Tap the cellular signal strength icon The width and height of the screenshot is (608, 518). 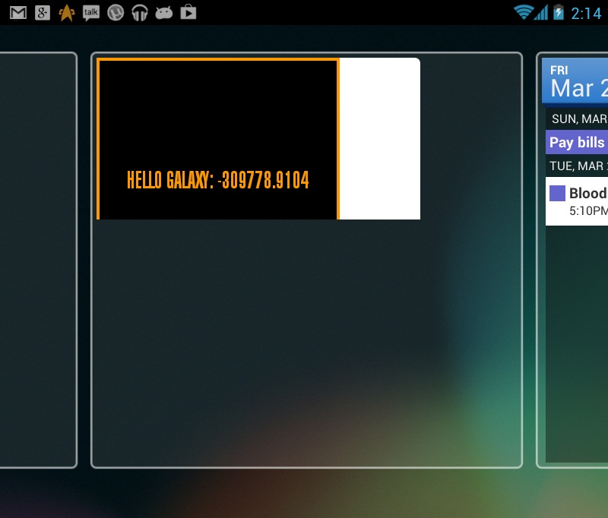pos(540,12)
